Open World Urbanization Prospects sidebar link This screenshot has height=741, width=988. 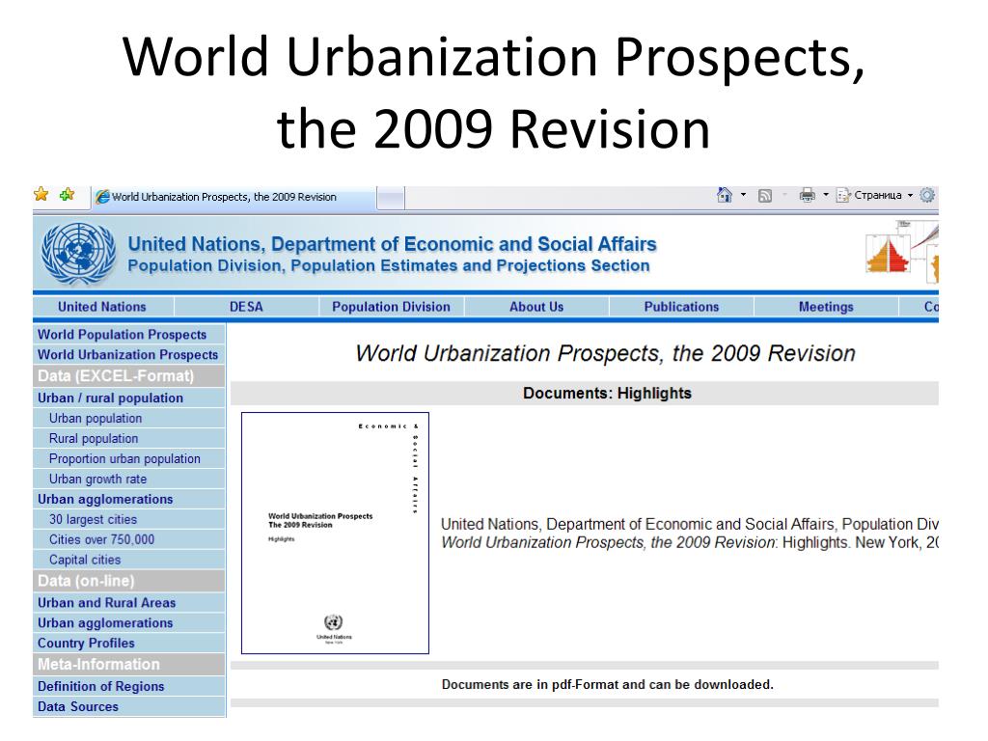point(128,355)
